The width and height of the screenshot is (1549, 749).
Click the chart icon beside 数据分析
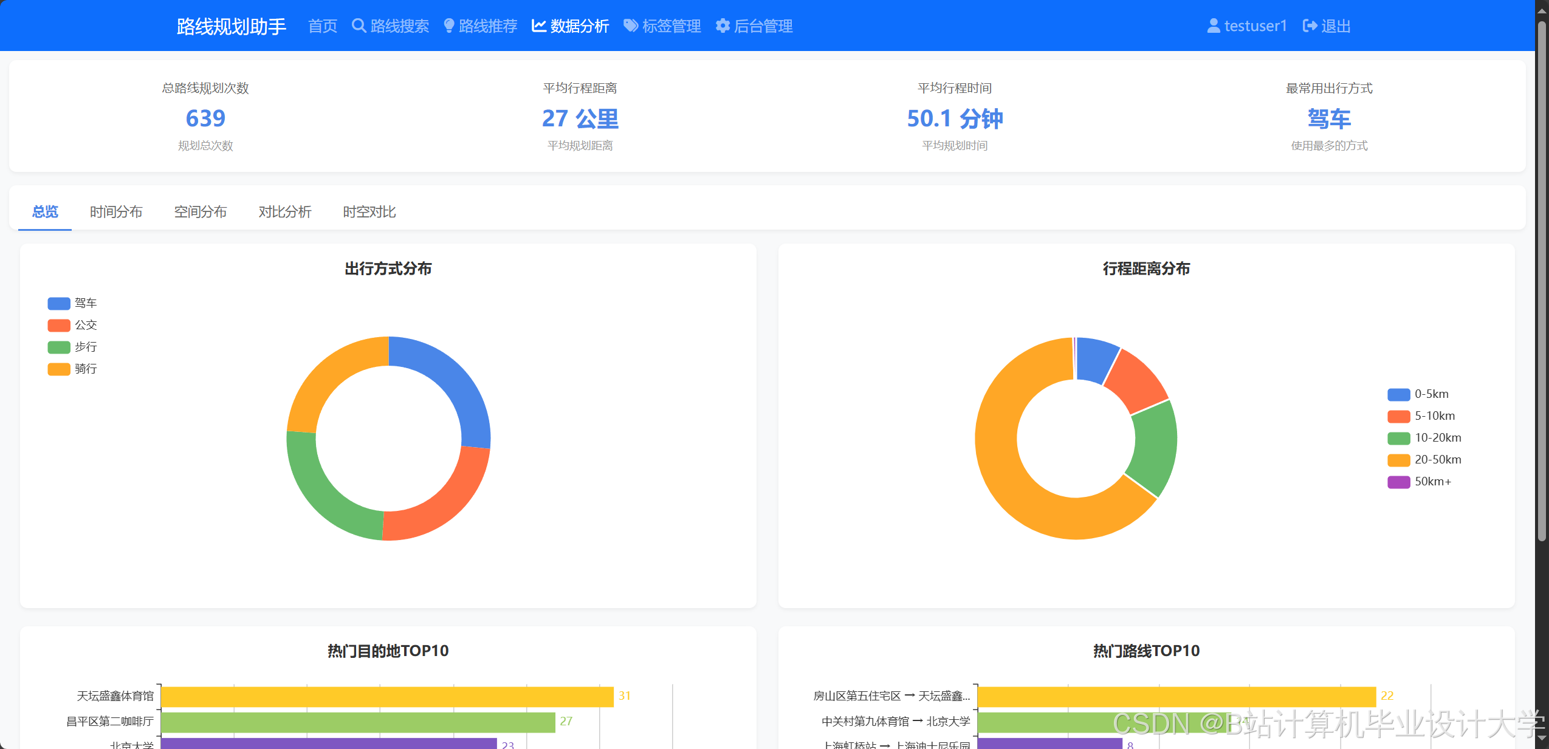point(538,26)
